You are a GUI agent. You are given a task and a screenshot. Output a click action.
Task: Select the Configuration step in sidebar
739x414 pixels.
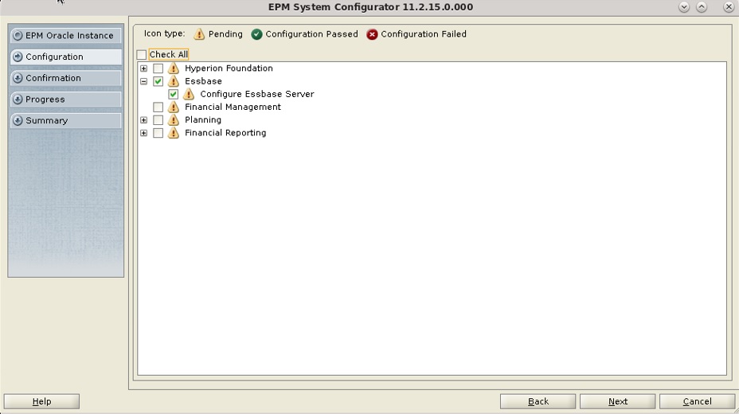(65, 57)
